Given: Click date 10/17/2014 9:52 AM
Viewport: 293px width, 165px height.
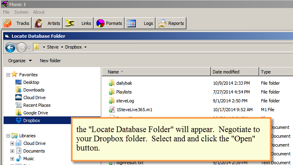Looking at the screenshot, I should (233, 110).
